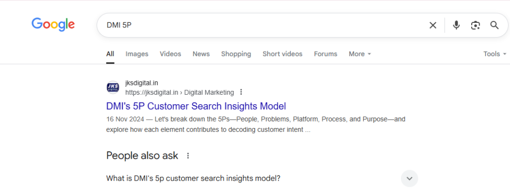Open the Short videos tab
The width and height of the screenshot is (510, 188).
pos(282,54)
